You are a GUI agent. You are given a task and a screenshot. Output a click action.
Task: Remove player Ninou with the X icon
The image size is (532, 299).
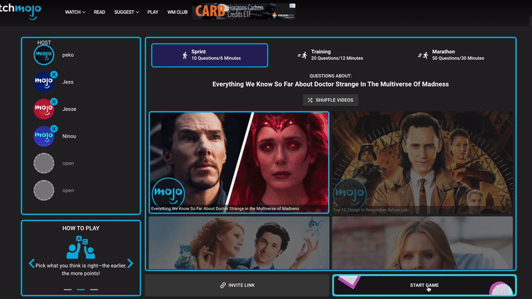[x=54, y=129]
